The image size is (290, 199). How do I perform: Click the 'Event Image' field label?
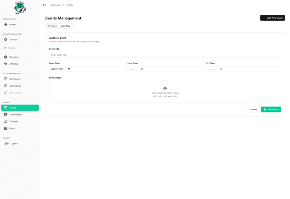click(55, 77)
